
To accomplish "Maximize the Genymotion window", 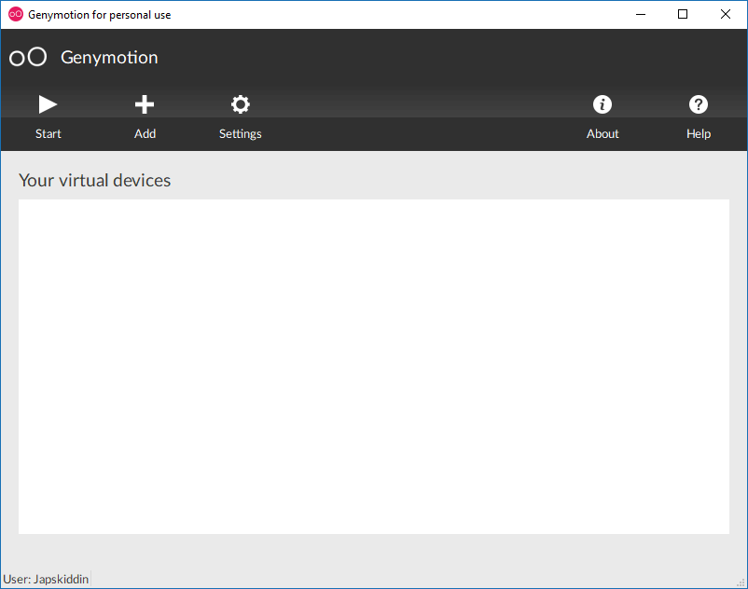I will click(683, 15).
